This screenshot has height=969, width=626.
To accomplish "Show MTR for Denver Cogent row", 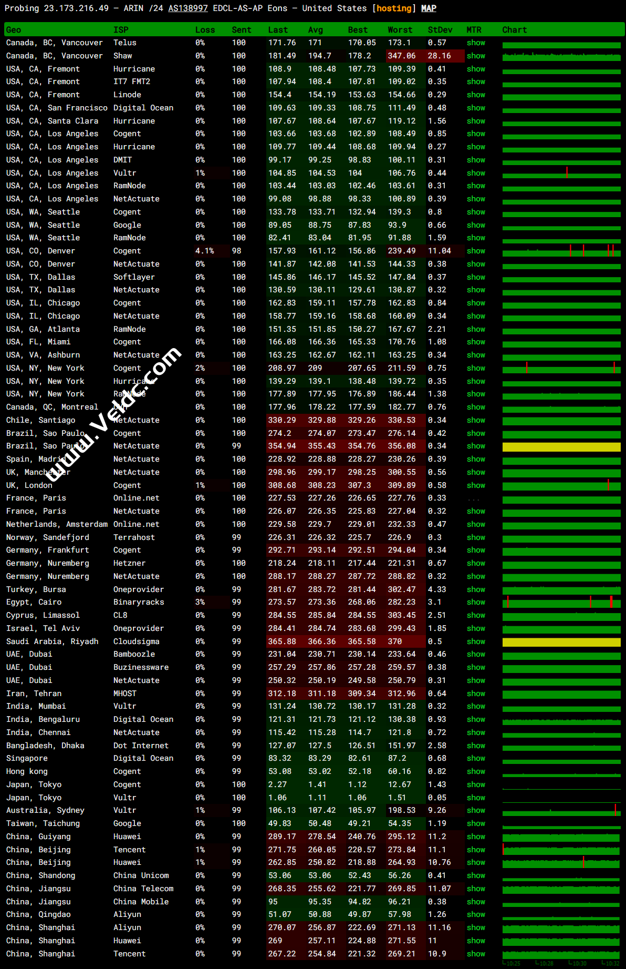I will pos(476,251).
